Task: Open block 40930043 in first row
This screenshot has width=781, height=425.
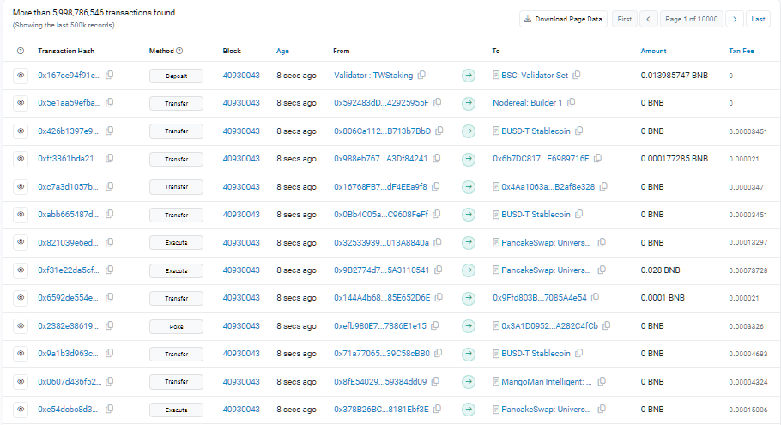Action: click(241, 76)
